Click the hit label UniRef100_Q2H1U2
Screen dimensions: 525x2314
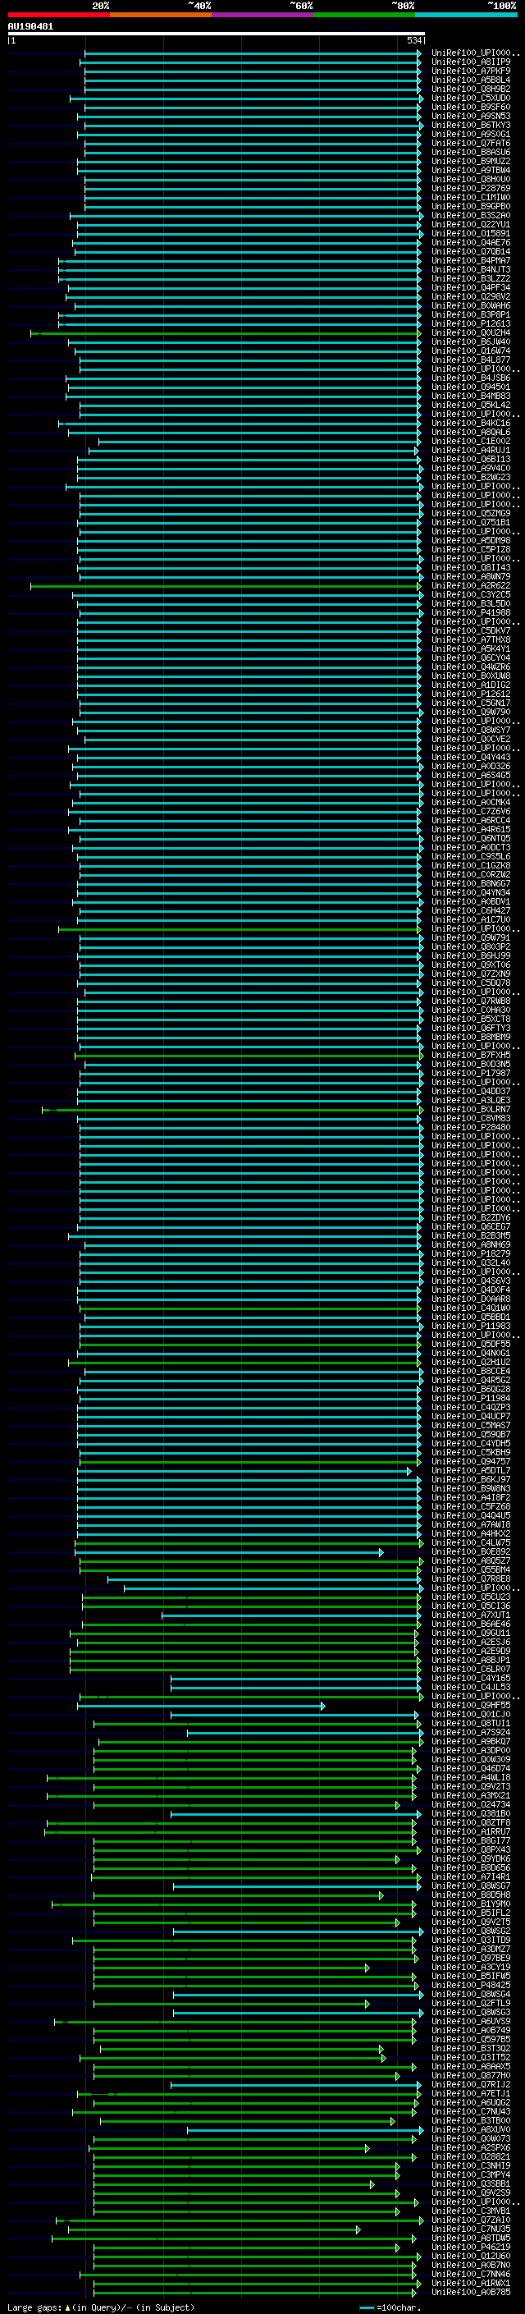471,1362
